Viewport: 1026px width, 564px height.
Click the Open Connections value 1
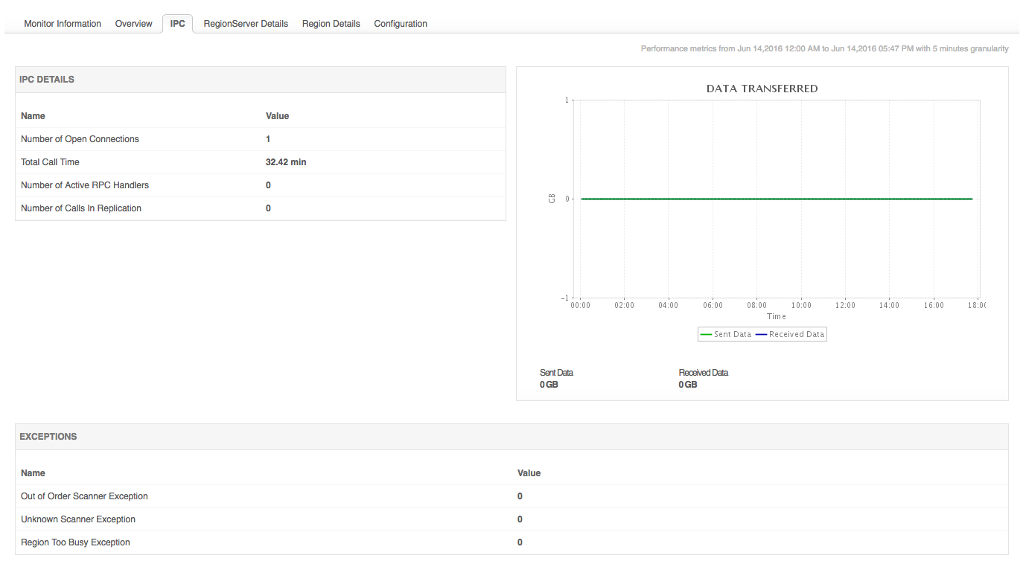coord(268,139)
